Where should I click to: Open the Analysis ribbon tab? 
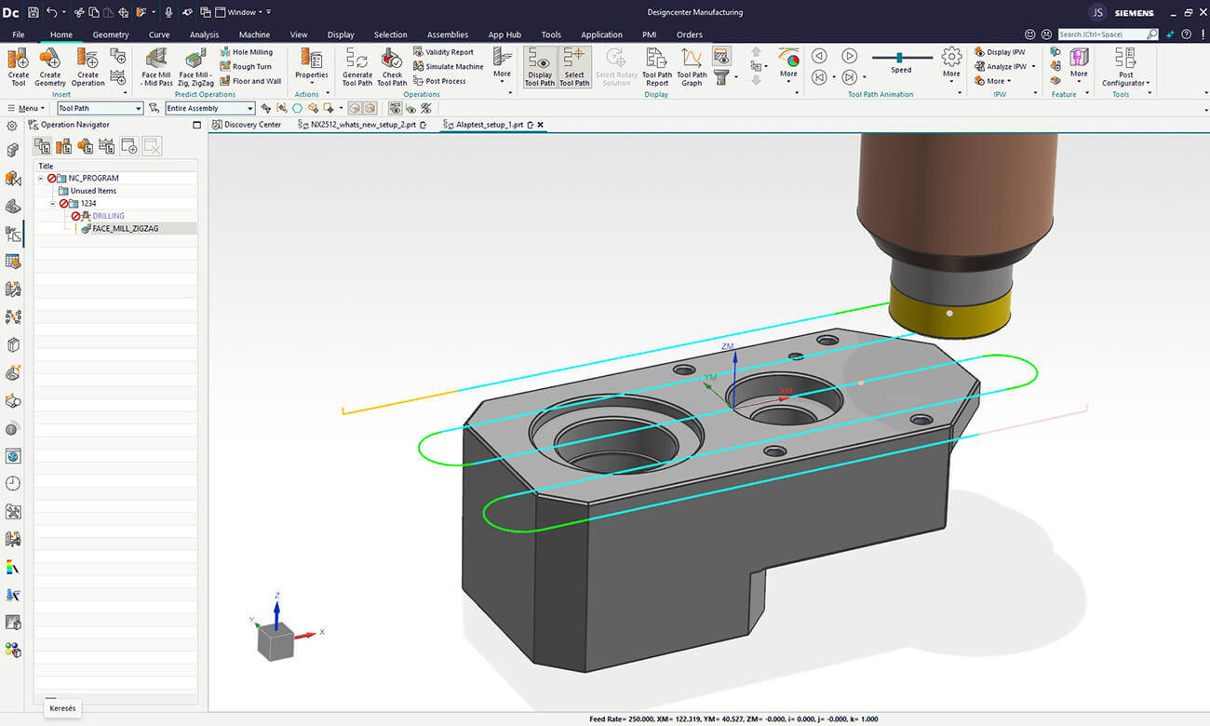(204, 34)
